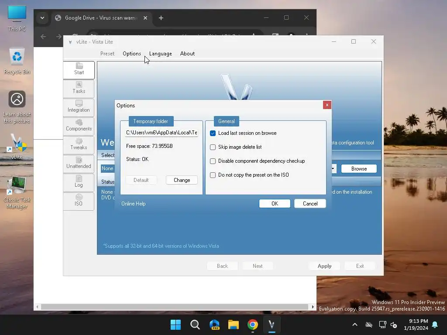The width and height of the screenshot is (447, 335).
Task: Click the temporary folder path field
Action: click(x=162, y=133)
